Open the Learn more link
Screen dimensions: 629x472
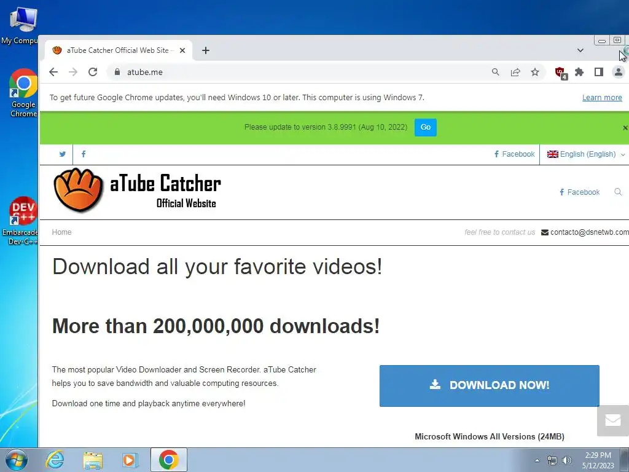[602, 98]
